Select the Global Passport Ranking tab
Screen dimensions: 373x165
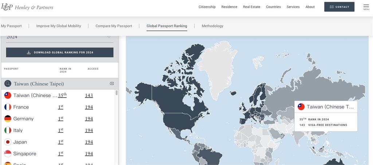pos(167,26)
